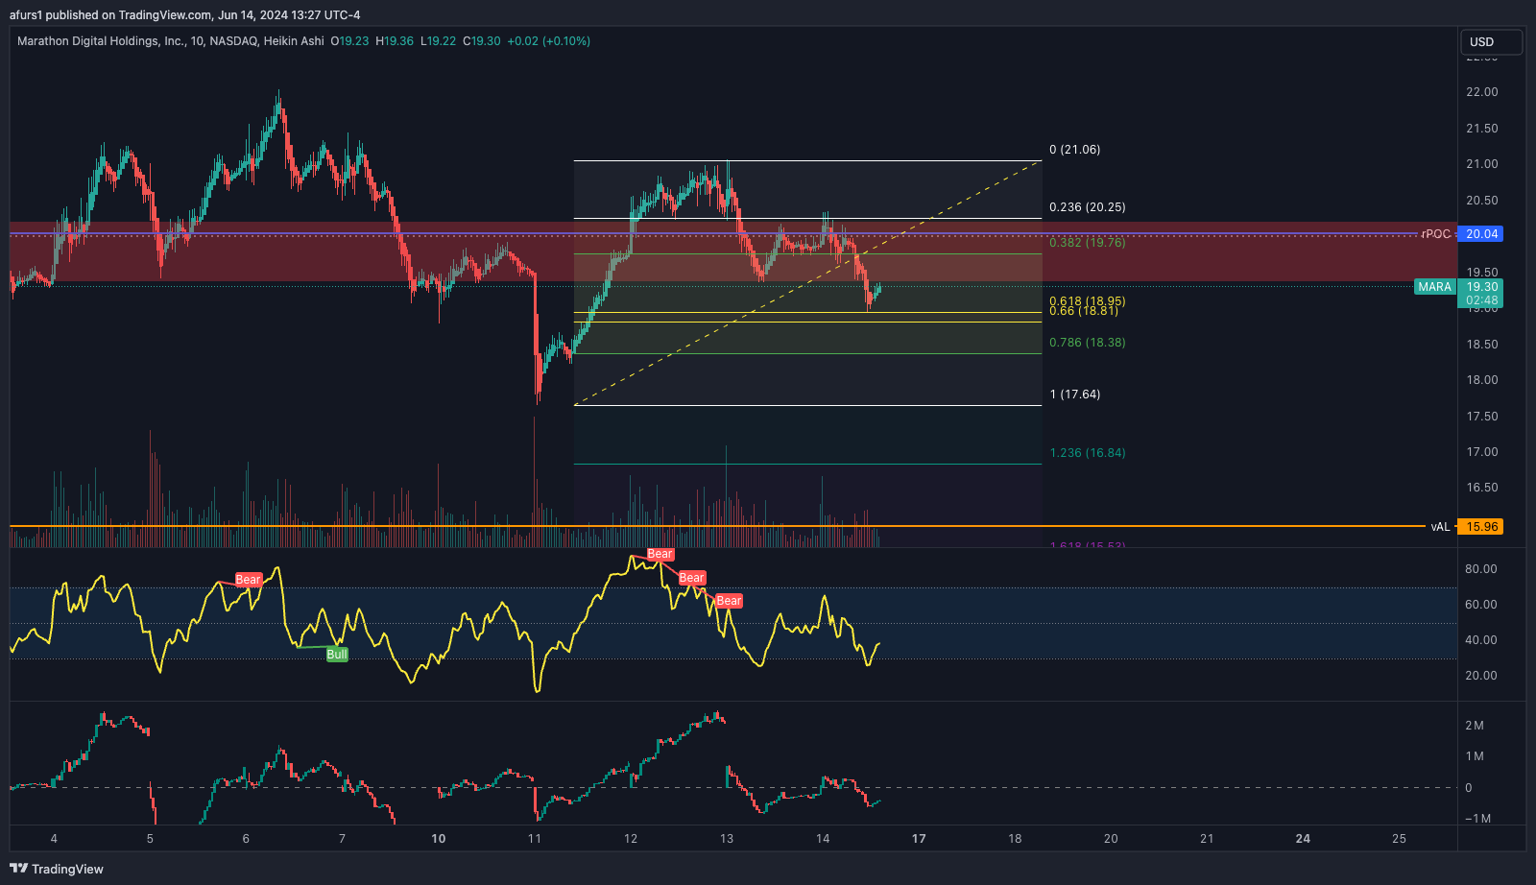Click date 25 on the time axis
This screenshot has width=1536, height=885.
[1400, 839]
